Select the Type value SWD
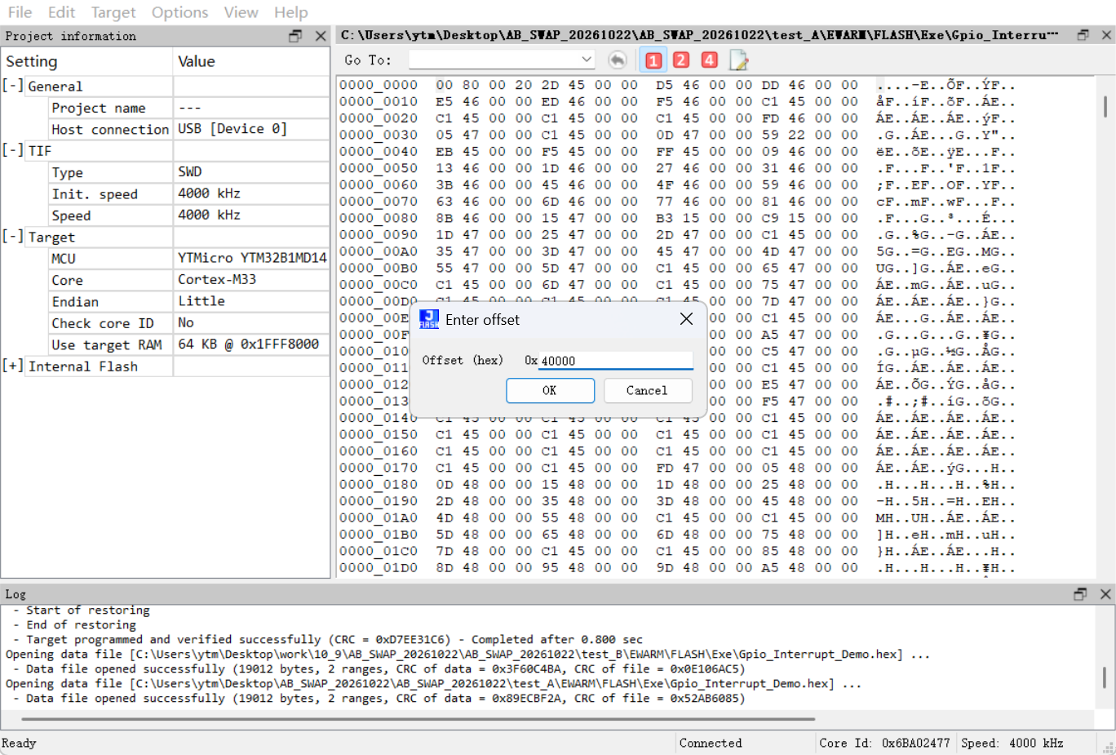This screenshot has height=755, width=1116. click(190, 171)
